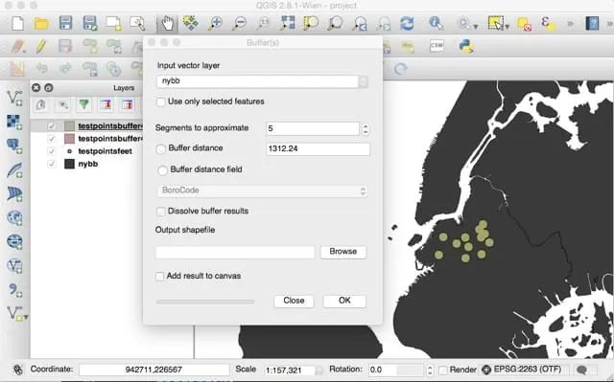Viewport: 614px width, 382px height.
Task: Click the Buffer distance value field
Action: pyautogui.click(x=318, y=148)
